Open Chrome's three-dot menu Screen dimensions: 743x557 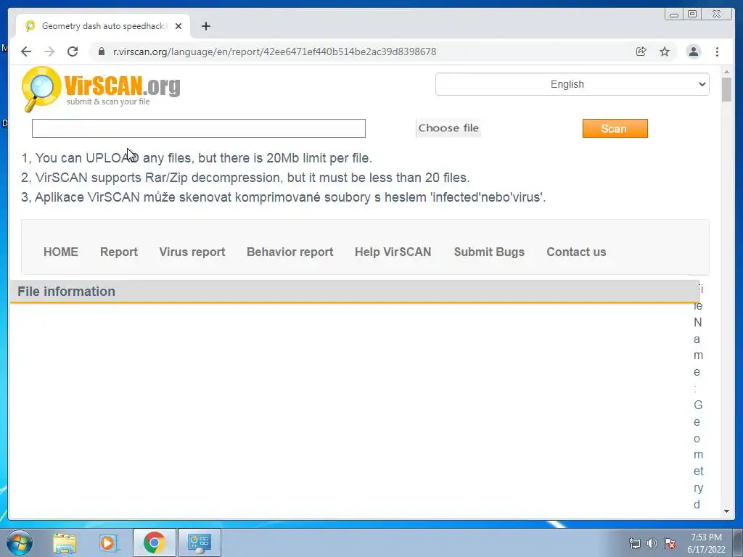coord(718,51)
